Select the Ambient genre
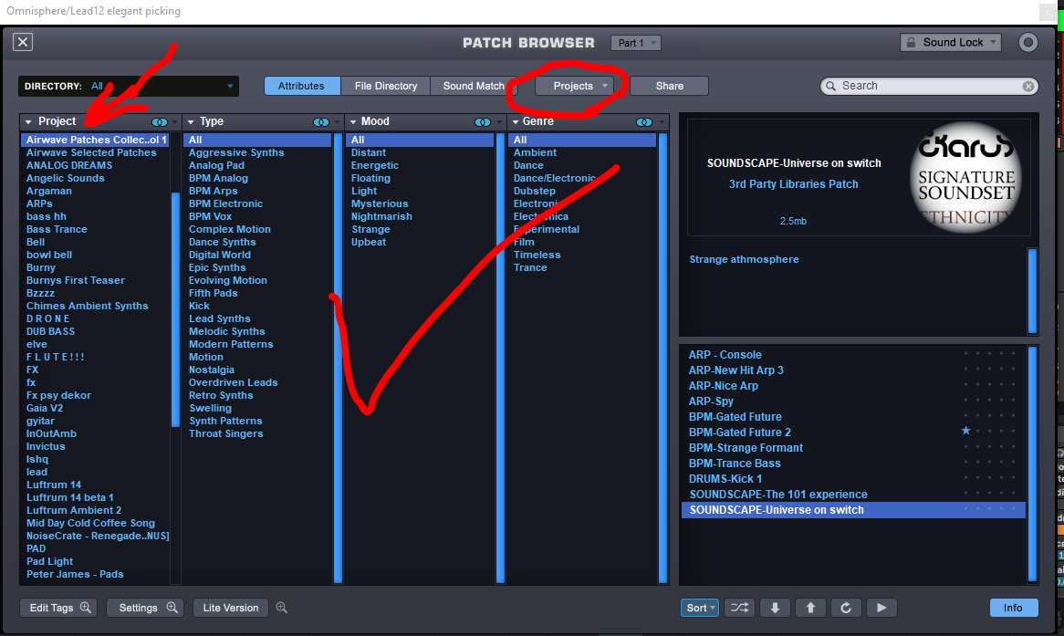 tap(536, 152)
